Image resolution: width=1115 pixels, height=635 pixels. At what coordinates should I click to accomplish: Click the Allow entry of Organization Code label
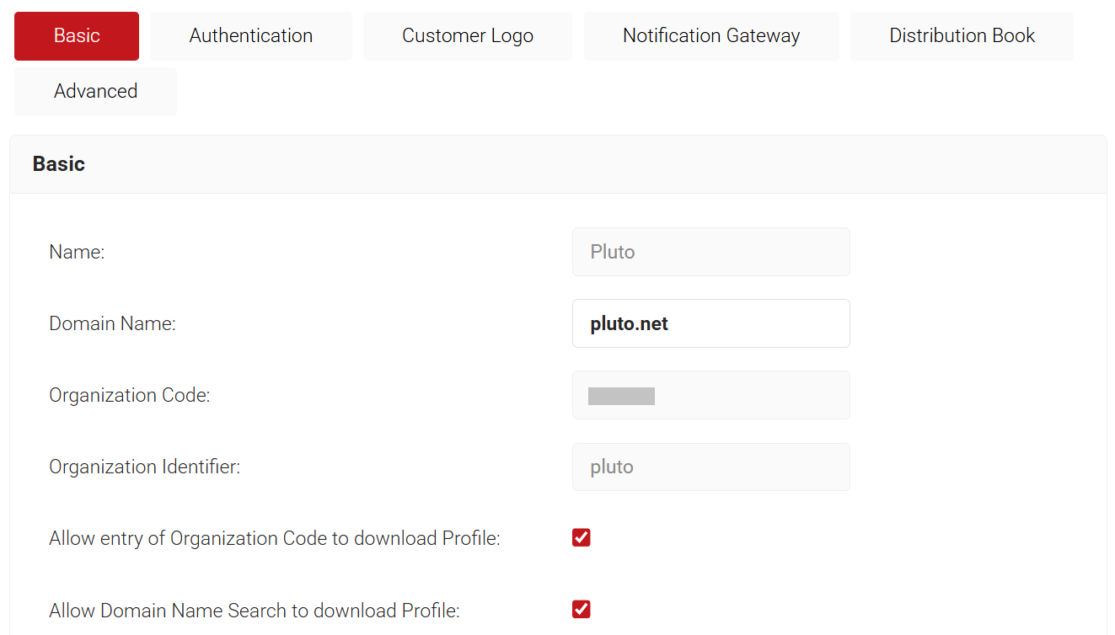click(274, 538)
